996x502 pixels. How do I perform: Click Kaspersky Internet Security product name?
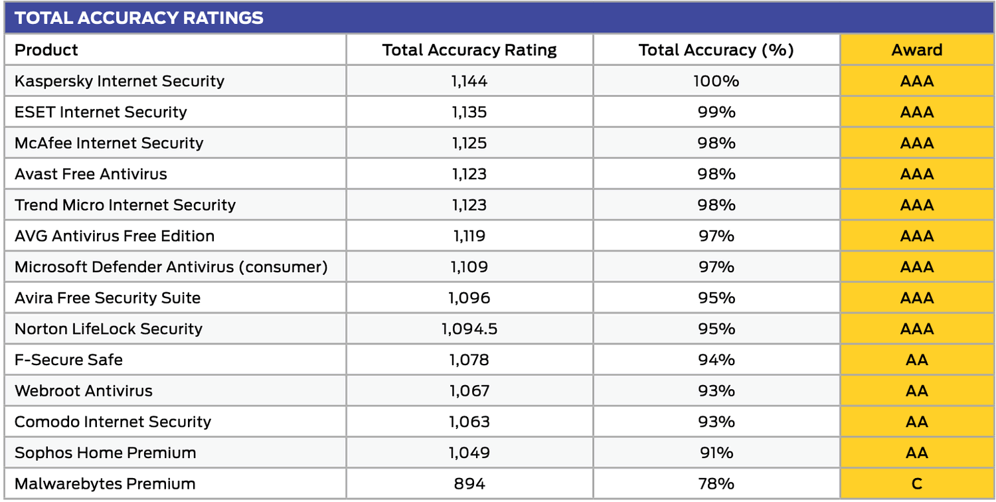click(120, 81)
